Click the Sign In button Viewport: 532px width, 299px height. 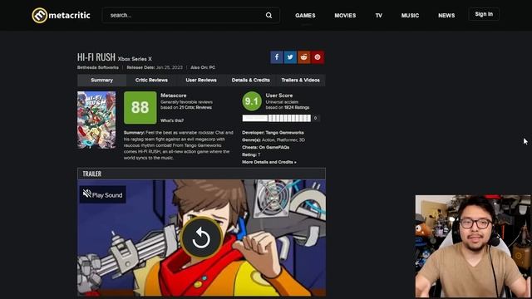coord(484,14)
